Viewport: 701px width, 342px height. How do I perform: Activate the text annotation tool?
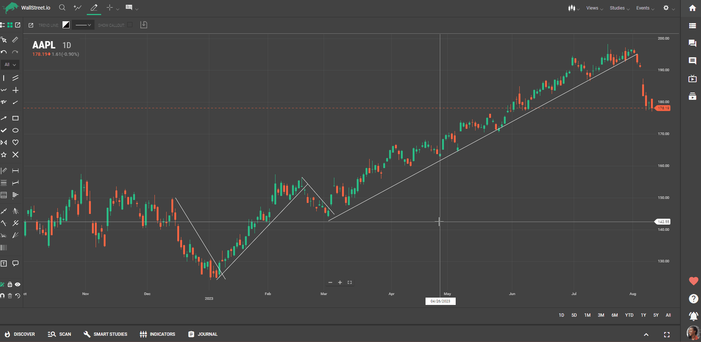tap(4, 263)
